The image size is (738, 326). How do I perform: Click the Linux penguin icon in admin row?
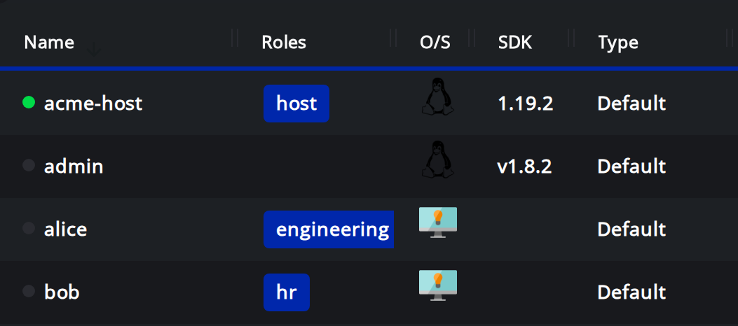pos(437,160)
